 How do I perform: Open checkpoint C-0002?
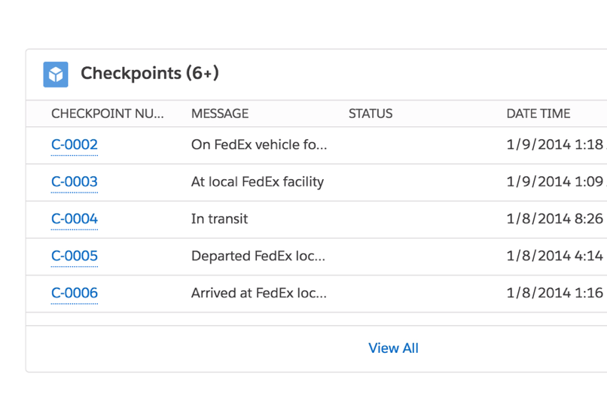(75, 144)
